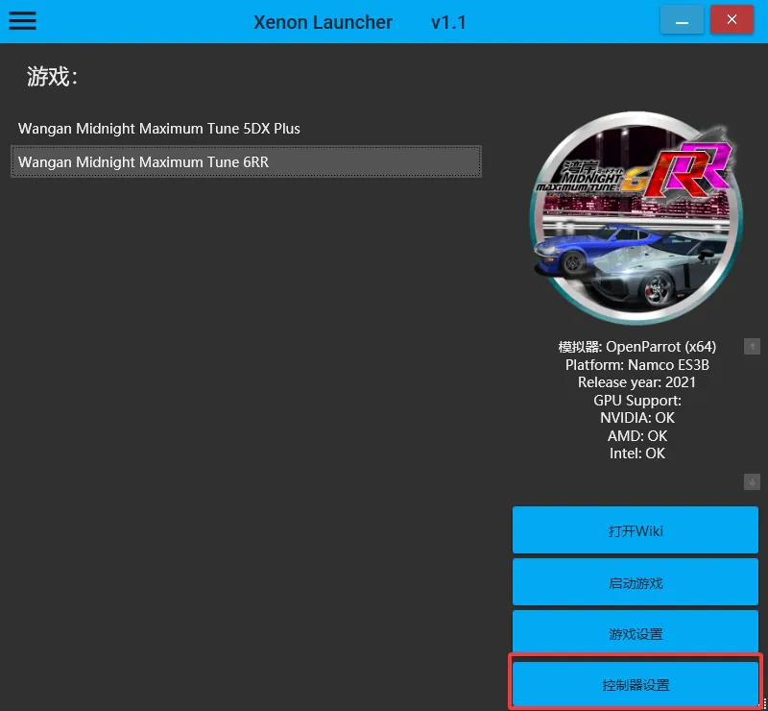The image size is (768, 711).
Task: Click the Platform: Namco ES3B text
Action: click(636, 365)
